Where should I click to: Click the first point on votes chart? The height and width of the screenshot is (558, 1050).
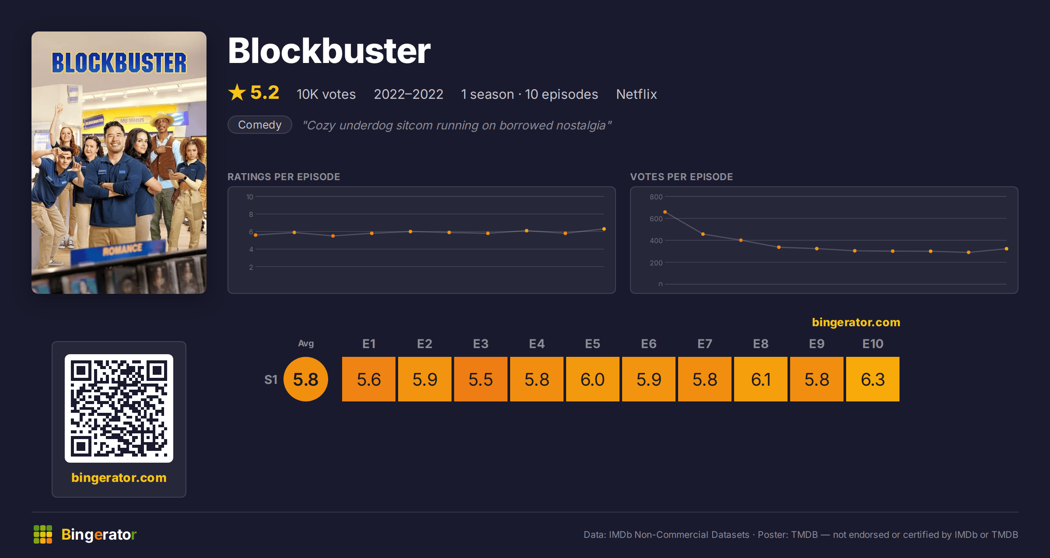(665, 212)
